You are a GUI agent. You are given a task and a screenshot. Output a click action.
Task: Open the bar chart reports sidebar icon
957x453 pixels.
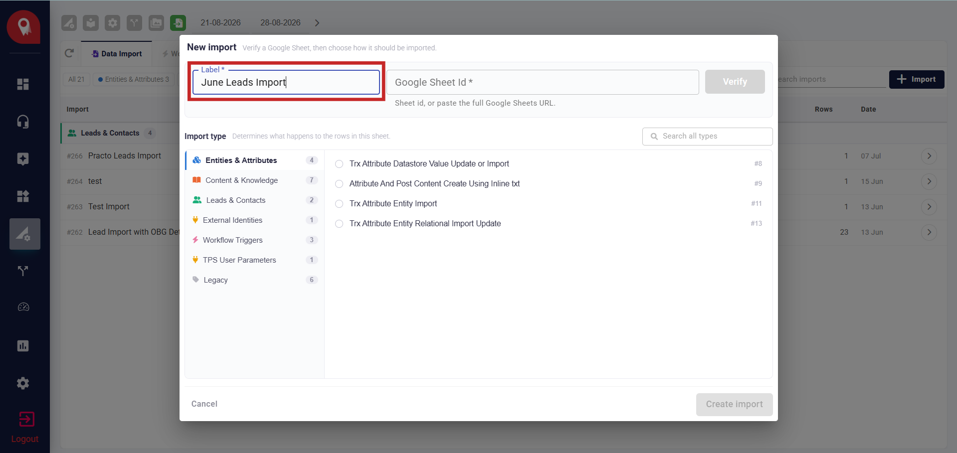(23, 346)
